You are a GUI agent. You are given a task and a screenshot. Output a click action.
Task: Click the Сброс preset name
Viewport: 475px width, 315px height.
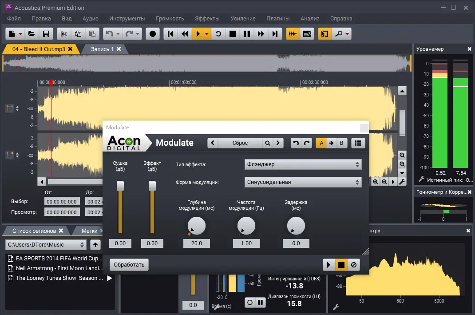240,143
